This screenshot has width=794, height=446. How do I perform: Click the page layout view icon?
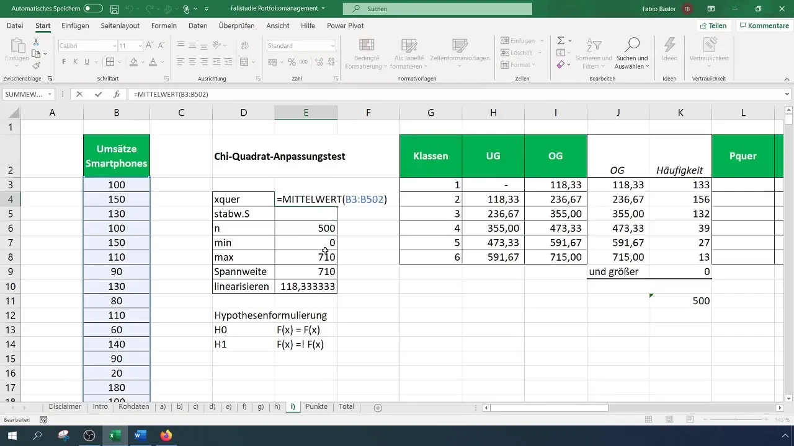669,420
